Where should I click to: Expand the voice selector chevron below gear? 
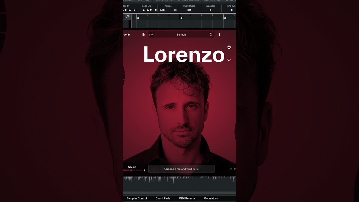pyautogui.click(x=229, y=60)
